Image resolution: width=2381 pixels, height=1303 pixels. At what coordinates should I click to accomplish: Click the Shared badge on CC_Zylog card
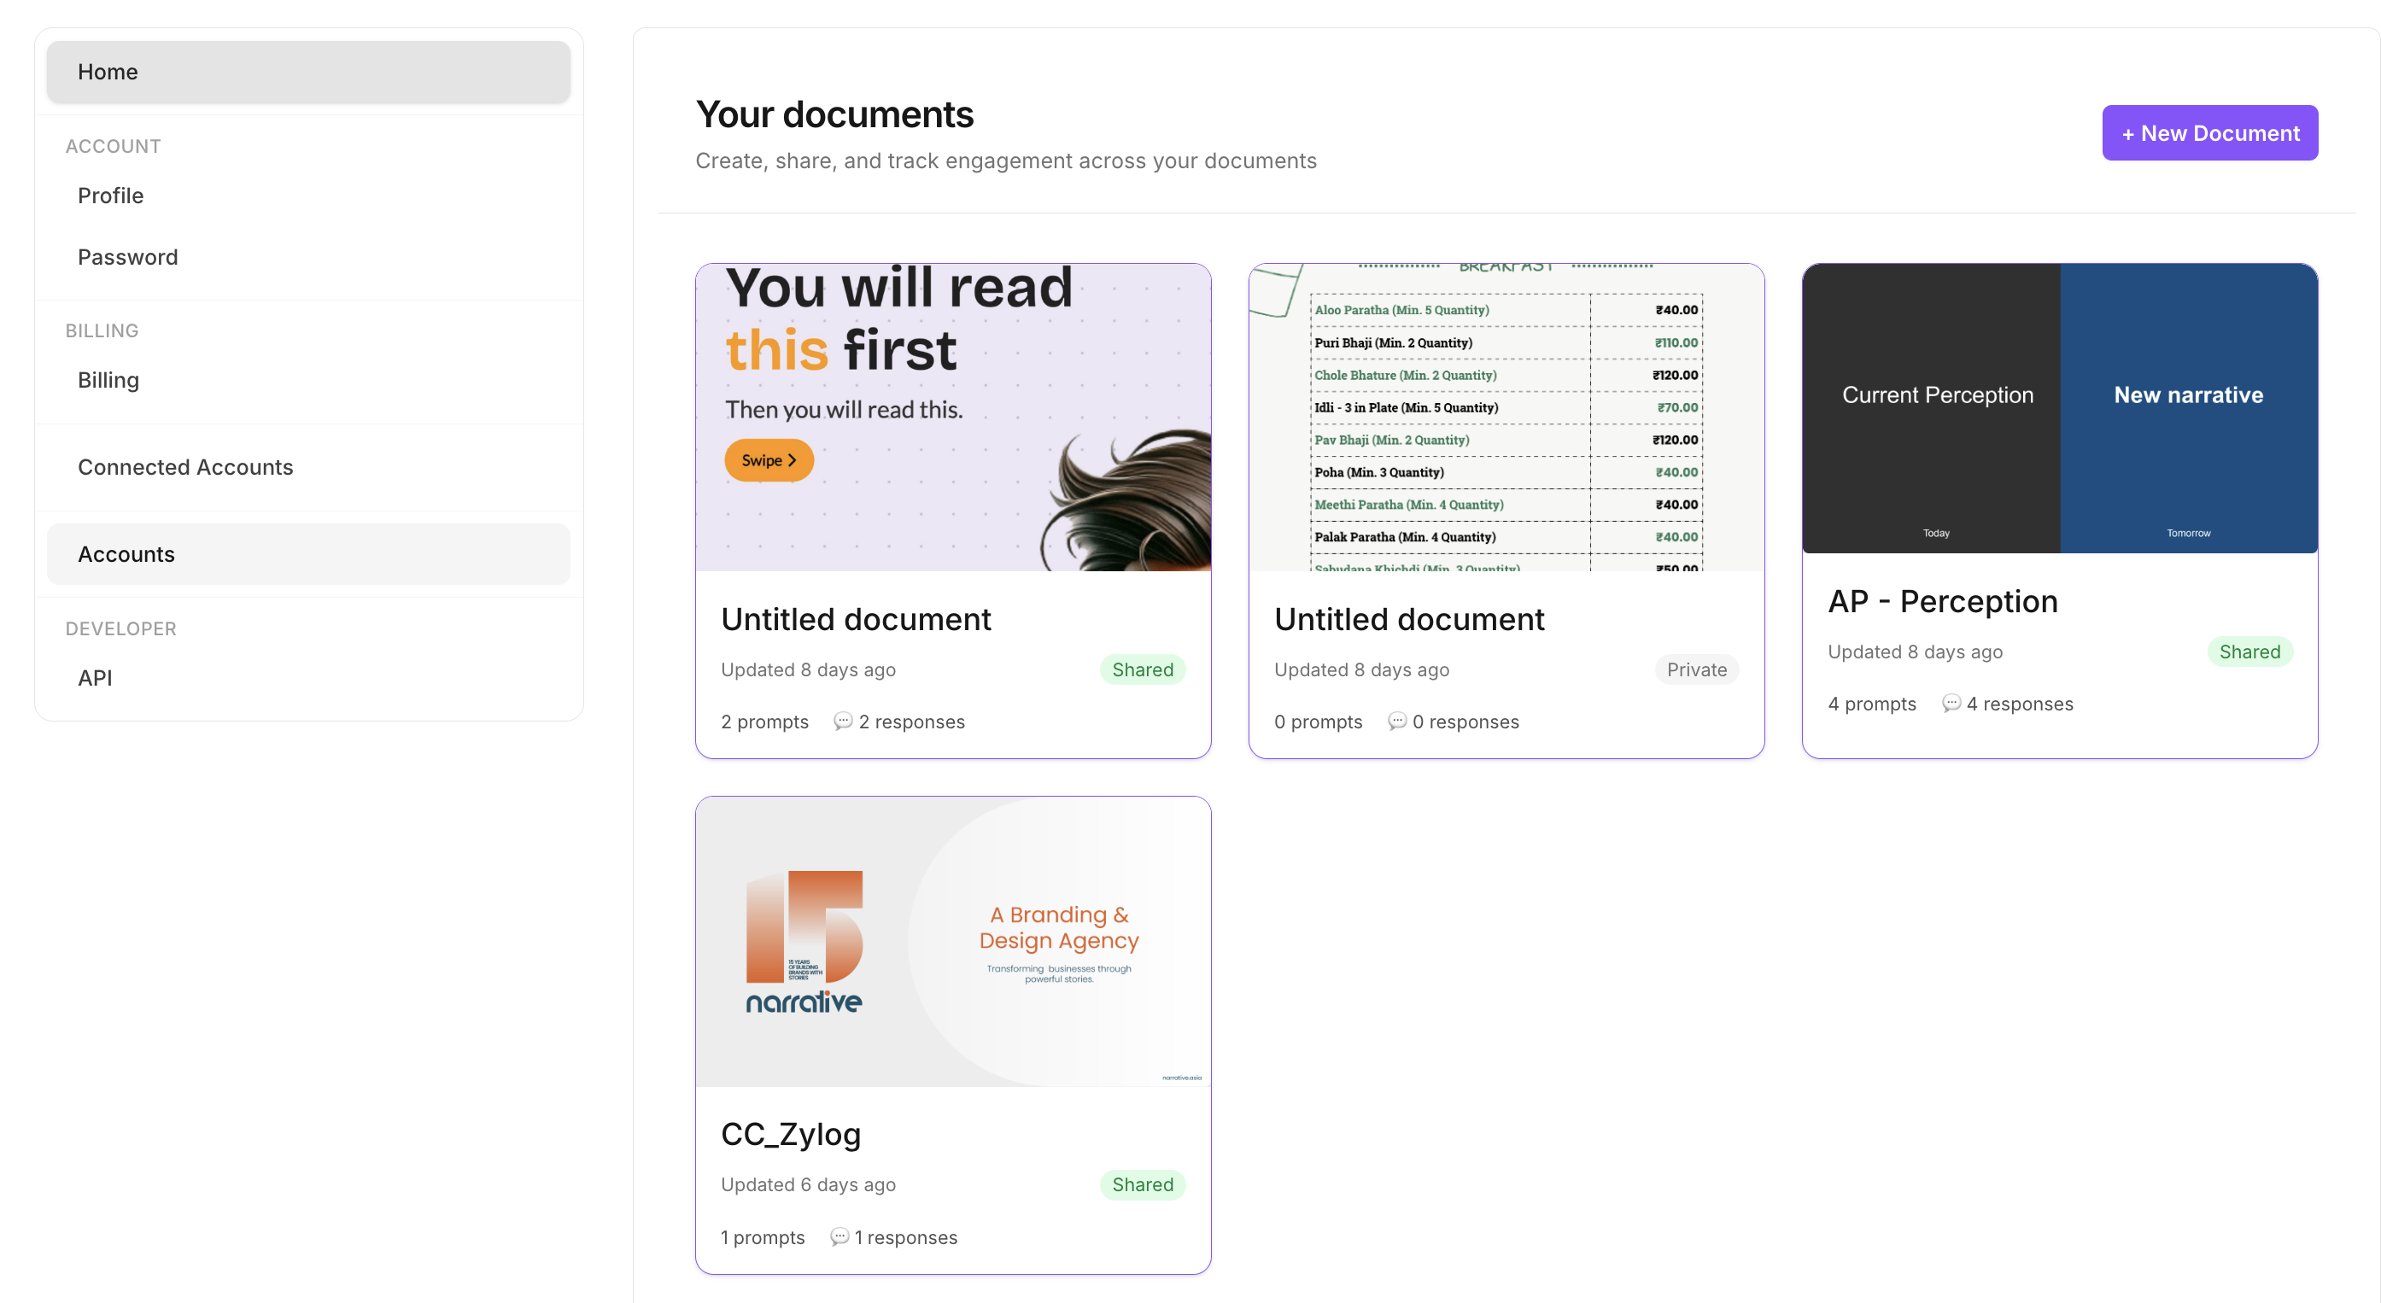click(1142, 1183)
